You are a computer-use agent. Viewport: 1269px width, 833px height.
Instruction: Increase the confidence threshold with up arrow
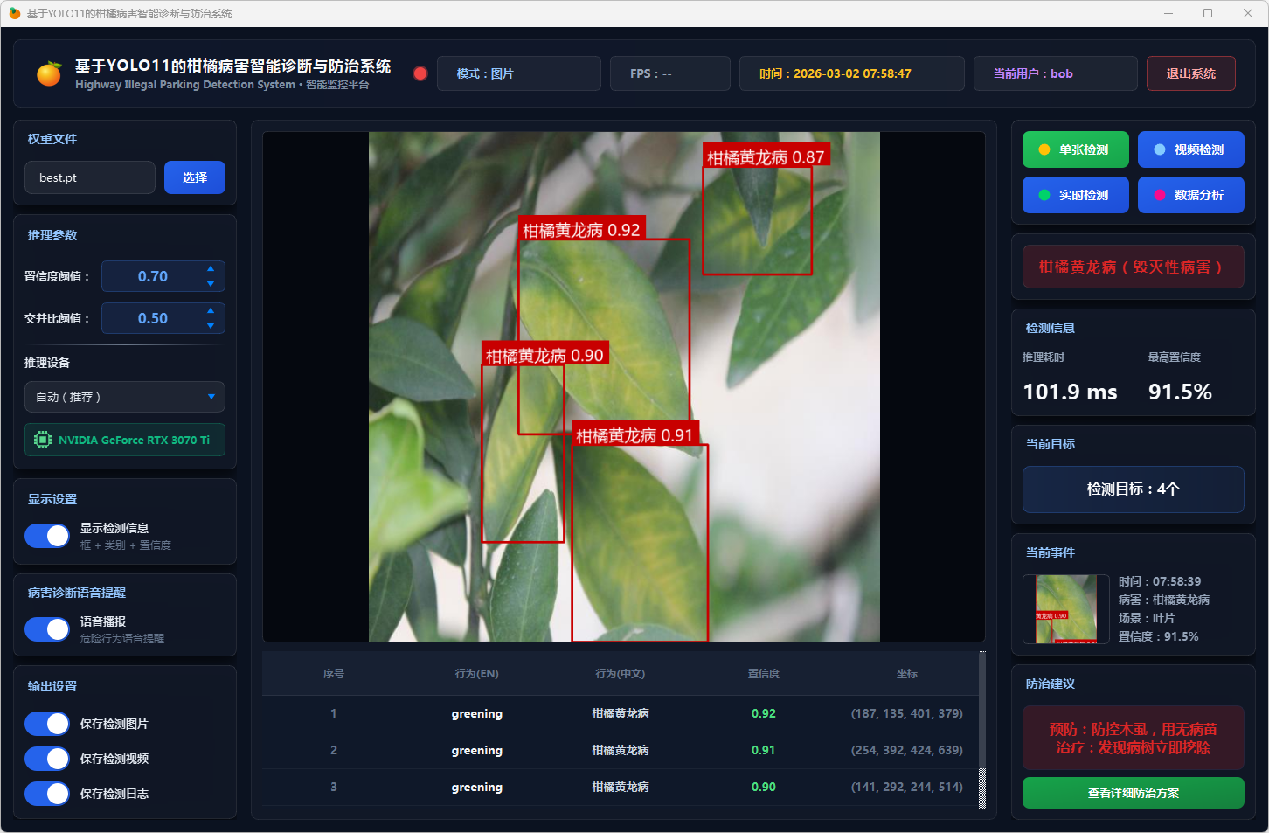(211, 268)
